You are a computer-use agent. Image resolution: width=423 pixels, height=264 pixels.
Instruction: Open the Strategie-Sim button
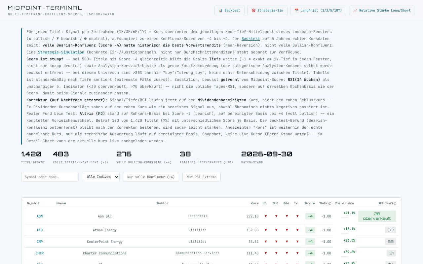coord(267,10)
